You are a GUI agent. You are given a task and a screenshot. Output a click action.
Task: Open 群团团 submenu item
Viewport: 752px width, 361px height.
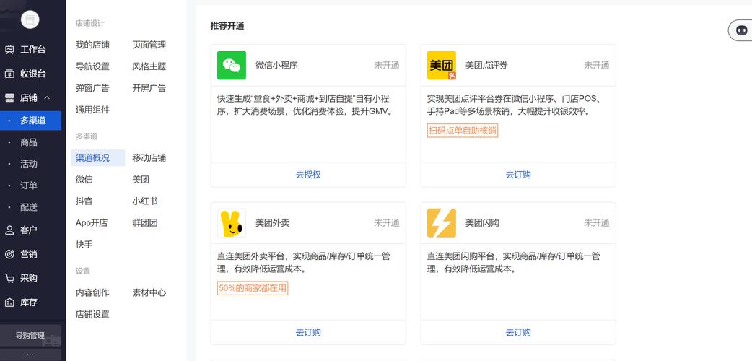pyautogui.click(x=145, y=223)
